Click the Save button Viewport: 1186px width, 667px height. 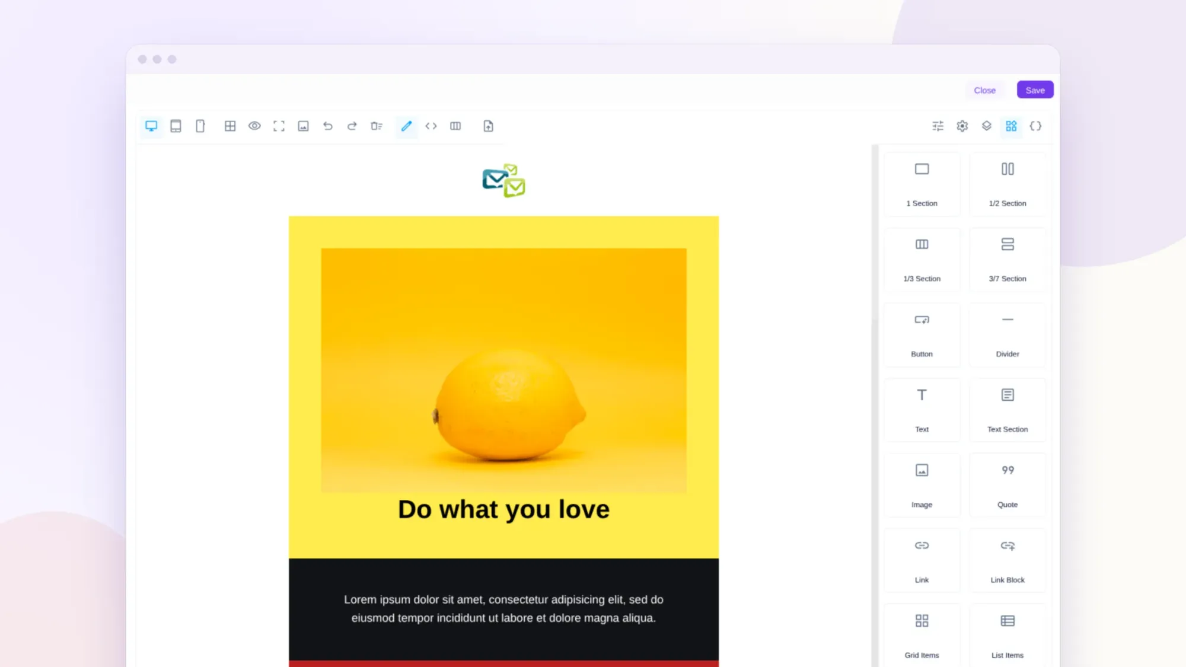pos(1035,90)
